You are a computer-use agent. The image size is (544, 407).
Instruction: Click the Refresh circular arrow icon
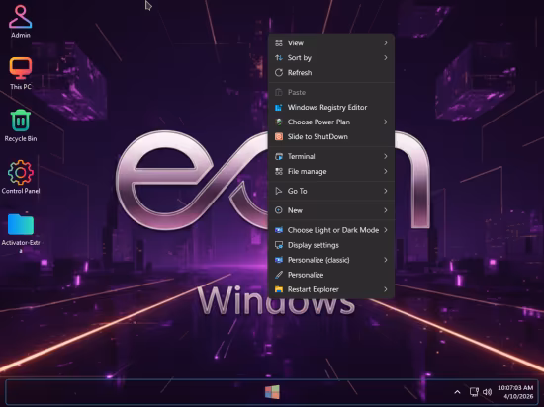[x=279, y=73]
